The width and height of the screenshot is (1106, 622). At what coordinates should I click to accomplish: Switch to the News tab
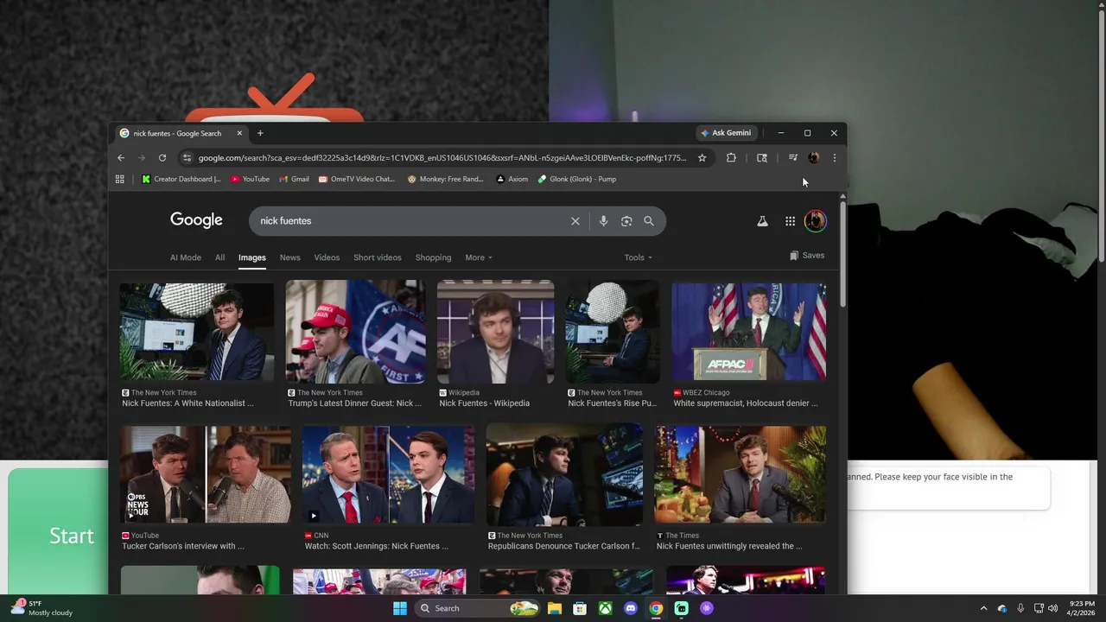(x=289, y=257)
